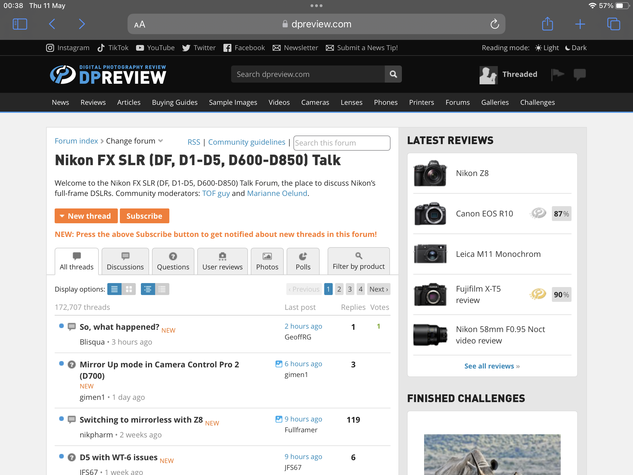Click the speech bubble messages icon
The width and height of the screenshot is (633, 475).
pyautogui.click(x=579, y=75)
